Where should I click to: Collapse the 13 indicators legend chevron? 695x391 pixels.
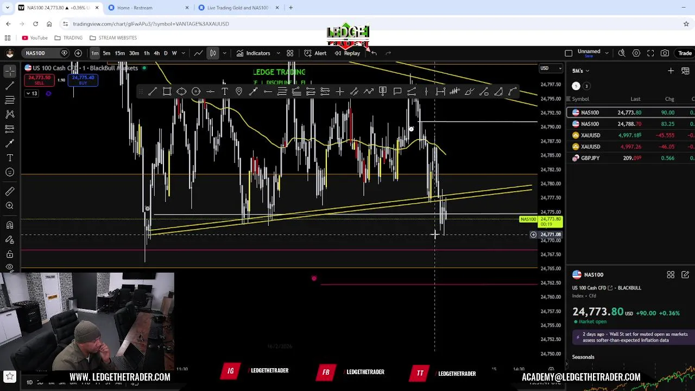(31, 93)
